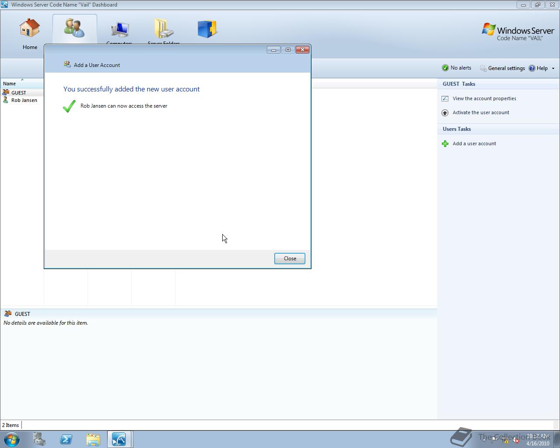Click the volume muted tray icon

516,440
